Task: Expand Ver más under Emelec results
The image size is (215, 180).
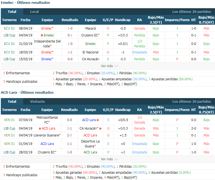Action: 109,66
